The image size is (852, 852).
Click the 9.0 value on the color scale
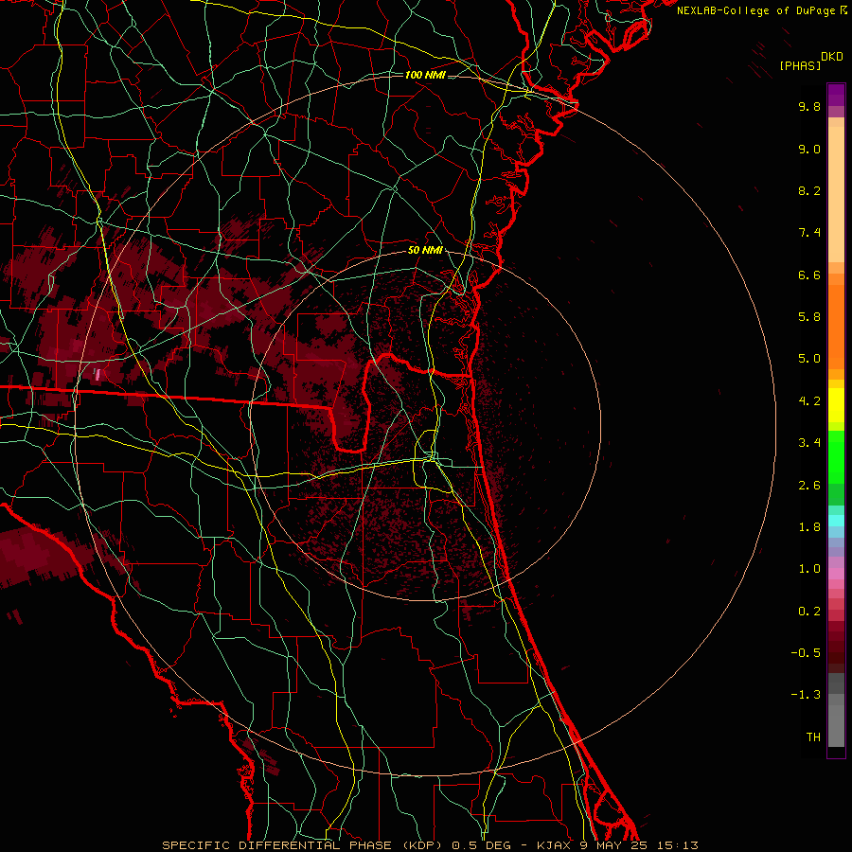click(809, 149)
